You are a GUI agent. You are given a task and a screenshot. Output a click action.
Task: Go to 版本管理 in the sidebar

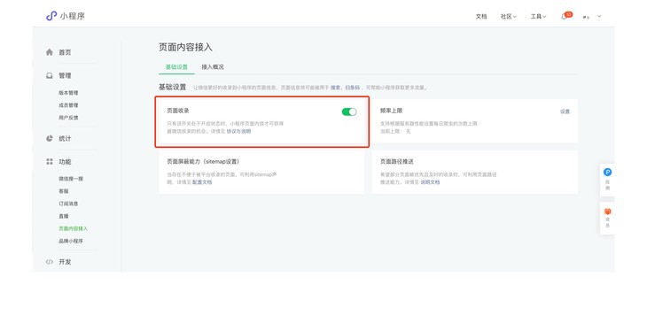68,93
